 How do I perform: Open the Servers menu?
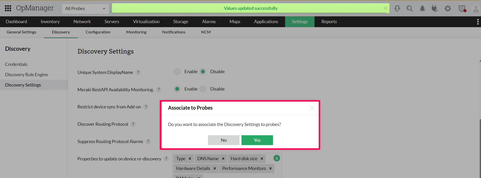112,22
